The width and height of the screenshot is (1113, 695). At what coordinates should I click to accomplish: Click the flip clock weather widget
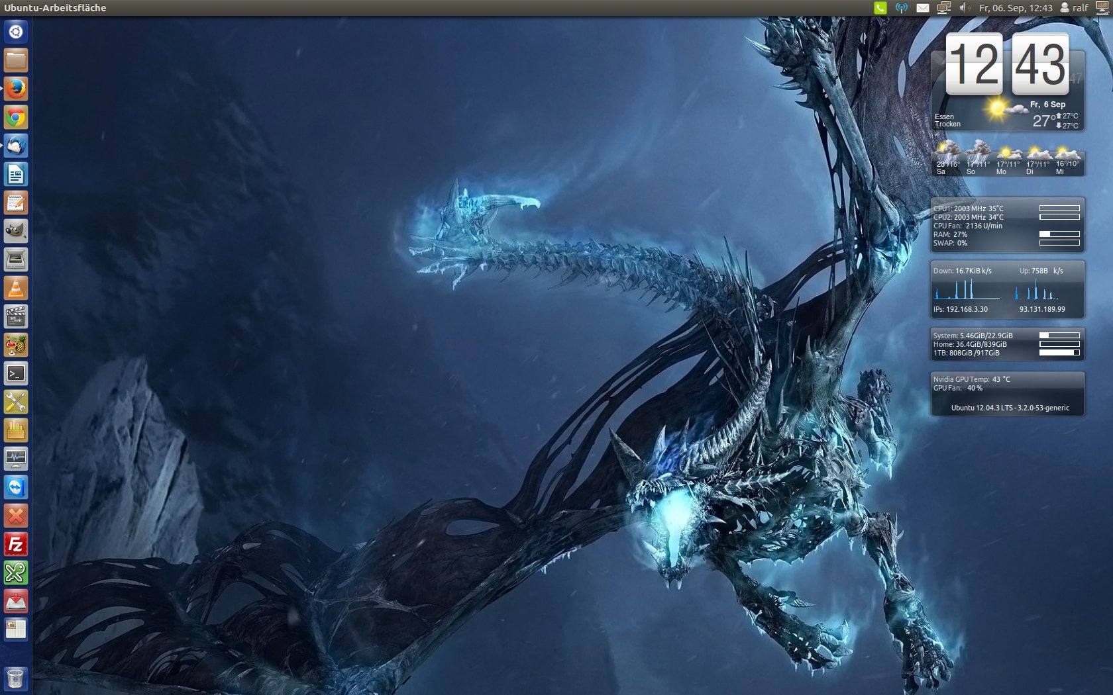coord(1007,81)
